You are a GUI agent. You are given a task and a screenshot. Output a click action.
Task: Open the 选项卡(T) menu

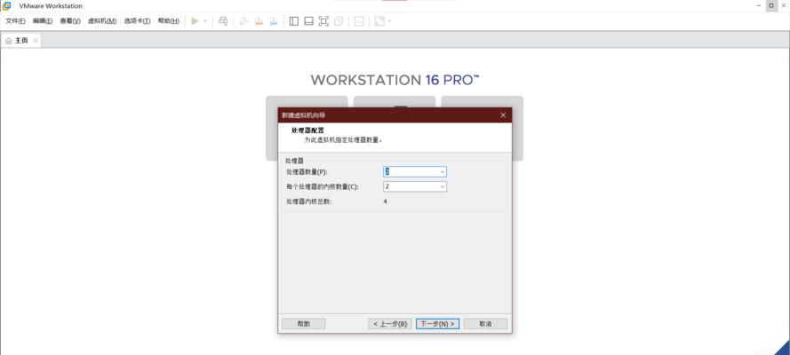[x=137, y=21]
